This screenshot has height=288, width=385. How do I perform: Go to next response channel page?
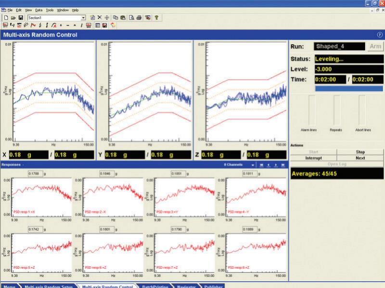pos(276,165)
